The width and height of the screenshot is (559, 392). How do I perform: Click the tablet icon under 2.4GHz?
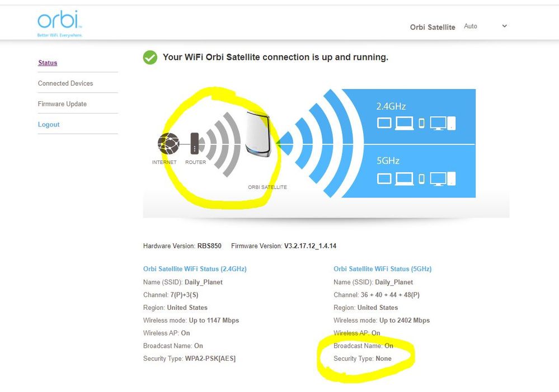[384, 123]
